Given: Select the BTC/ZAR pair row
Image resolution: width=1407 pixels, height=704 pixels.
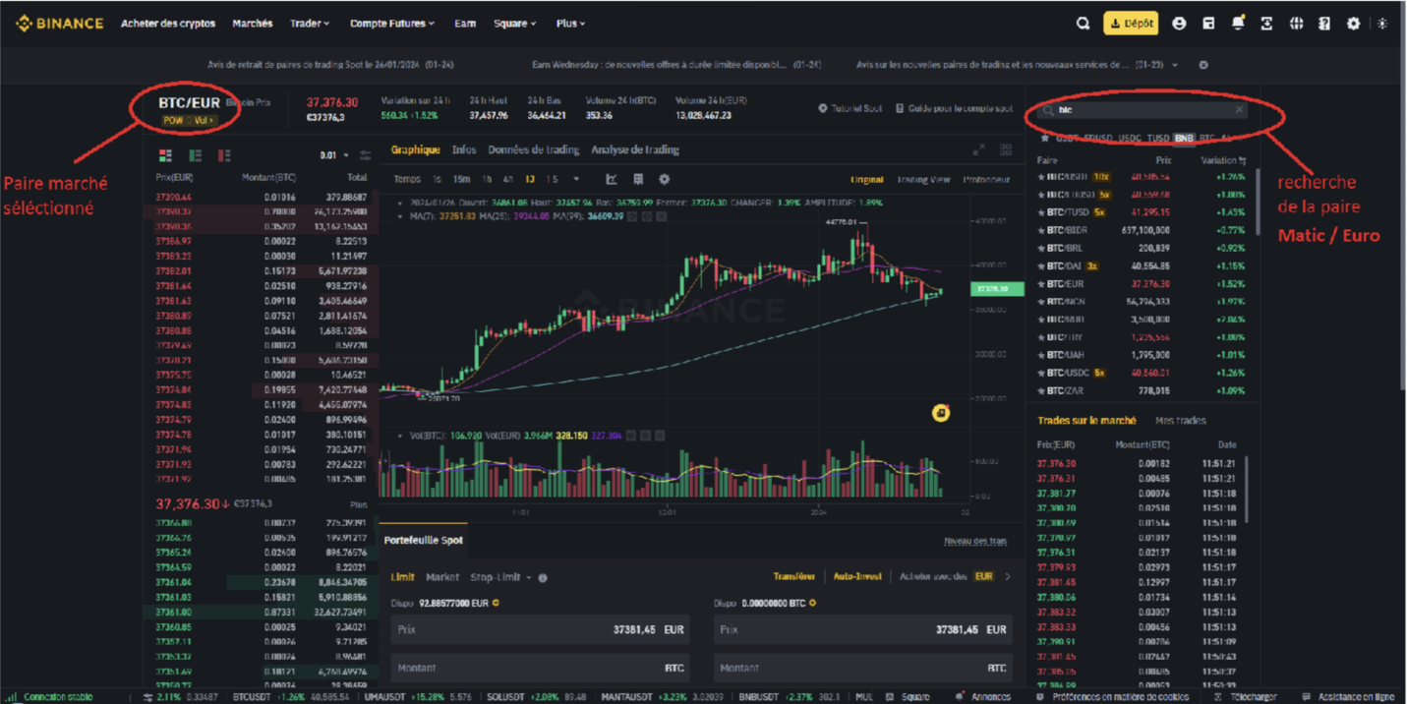Looking at the screenshot, I should [x=1141, y=390].
